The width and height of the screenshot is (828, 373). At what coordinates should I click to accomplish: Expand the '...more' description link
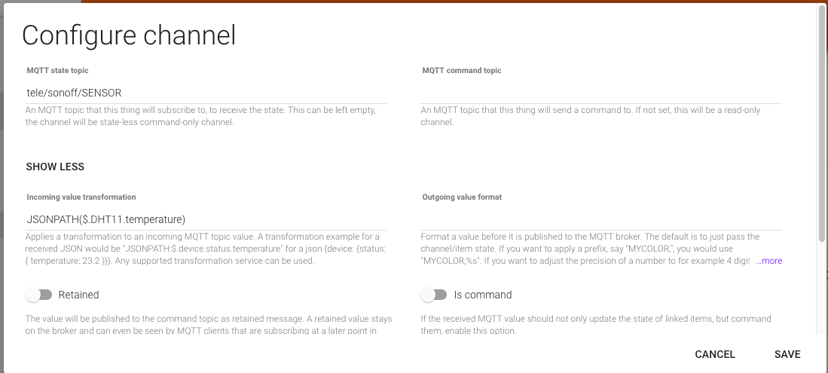click(x=769, y=261)
